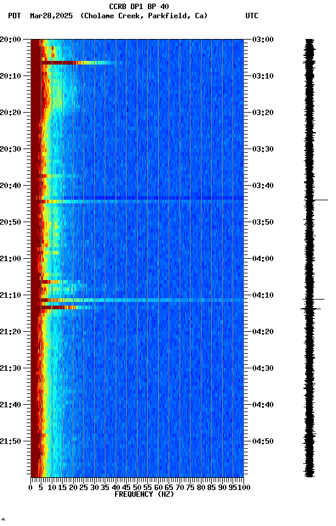Click the 20:40 PDT time label
The height and width of the screenshot is (526, 336).
click(x=10, y=186)
